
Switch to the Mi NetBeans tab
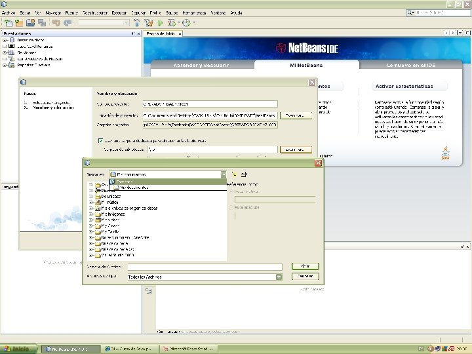(x=306, y=65)
